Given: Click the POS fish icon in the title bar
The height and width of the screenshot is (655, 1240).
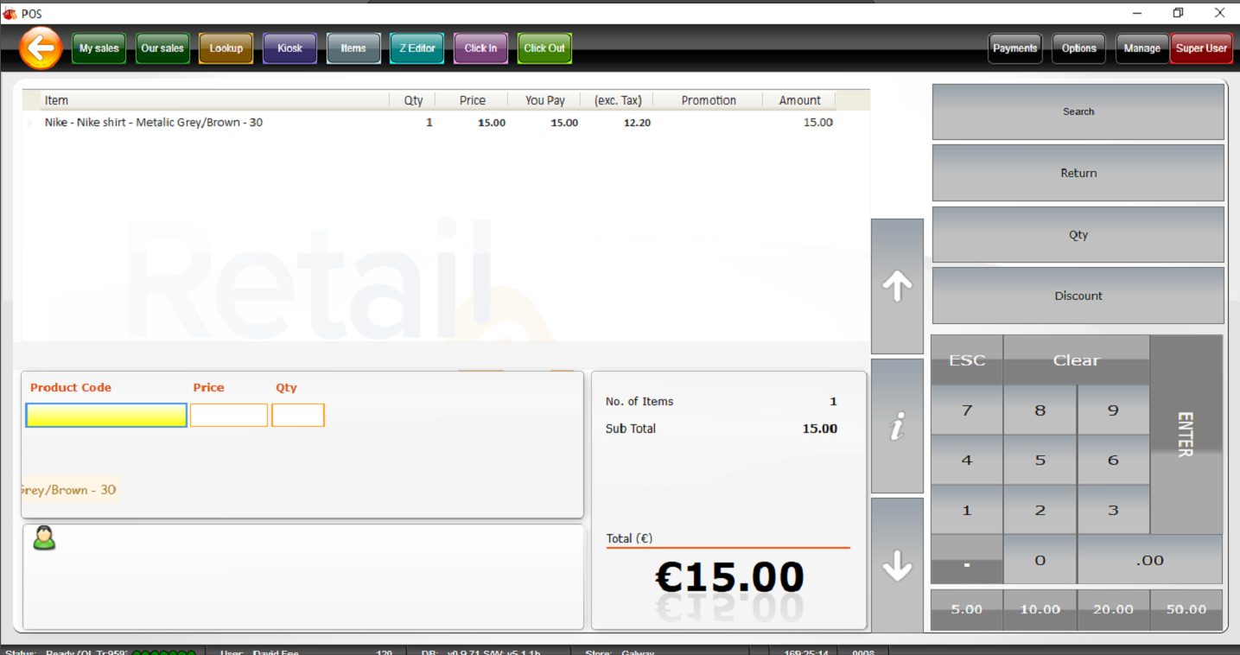Looking at the screenshot, I should [10, 13].
